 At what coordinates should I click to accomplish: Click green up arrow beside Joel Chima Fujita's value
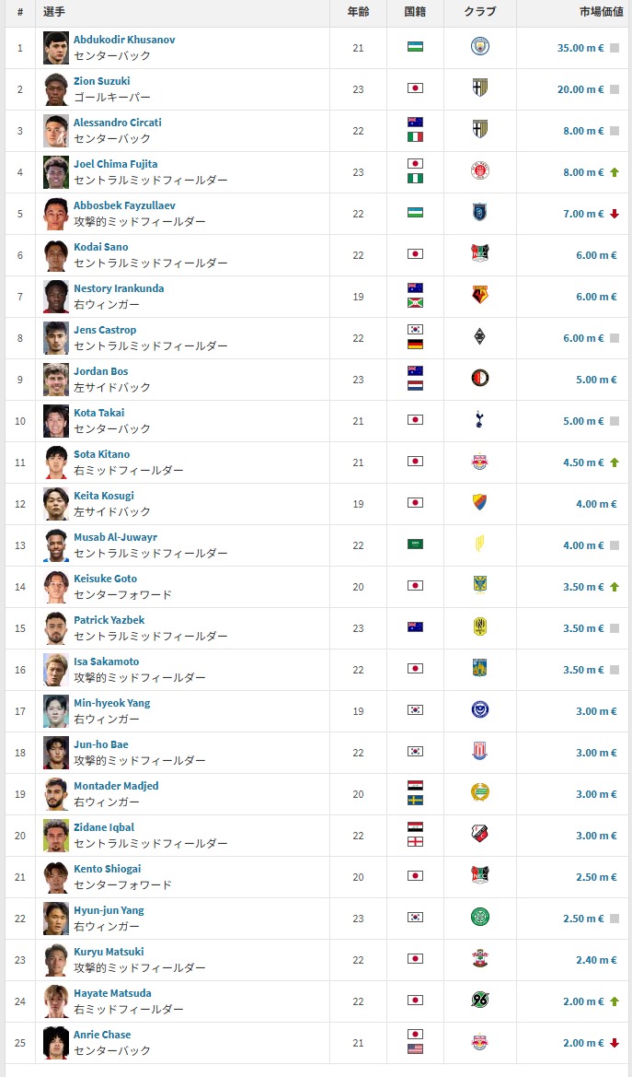[614, 171]
